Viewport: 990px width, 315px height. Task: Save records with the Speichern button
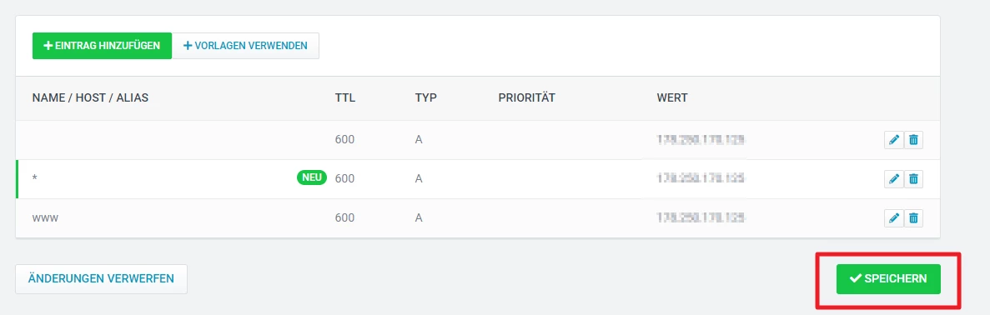coord(888,279)
